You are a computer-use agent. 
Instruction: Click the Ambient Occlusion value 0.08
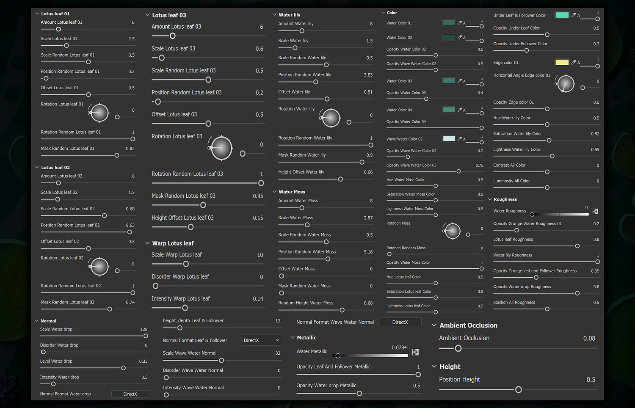pos(589,338)
